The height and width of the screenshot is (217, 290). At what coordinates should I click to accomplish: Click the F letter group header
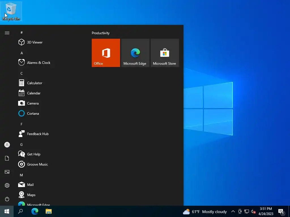point(22,124)
